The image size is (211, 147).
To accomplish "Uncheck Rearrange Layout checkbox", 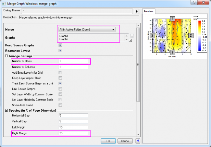I will click(60, 51).
